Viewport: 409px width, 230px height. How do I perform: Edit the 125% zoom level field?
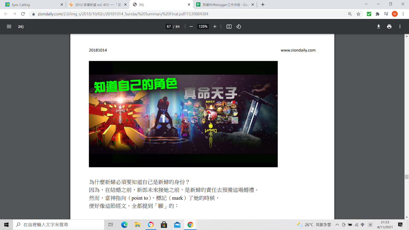point(203,27)
